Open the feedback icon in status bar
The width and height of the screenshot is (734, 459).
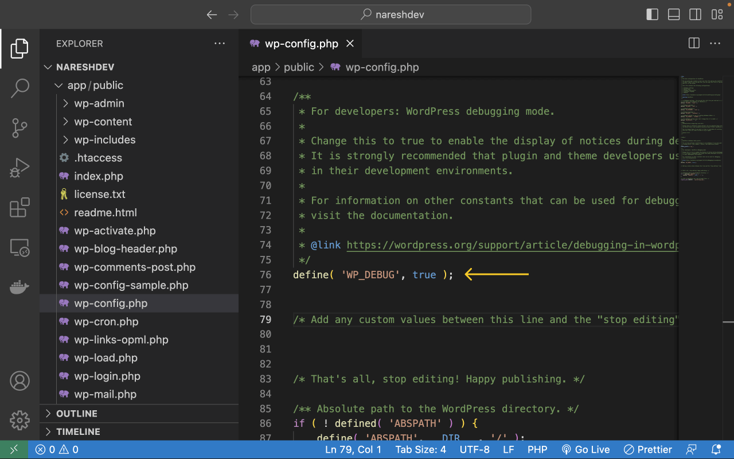coord(692,450)
